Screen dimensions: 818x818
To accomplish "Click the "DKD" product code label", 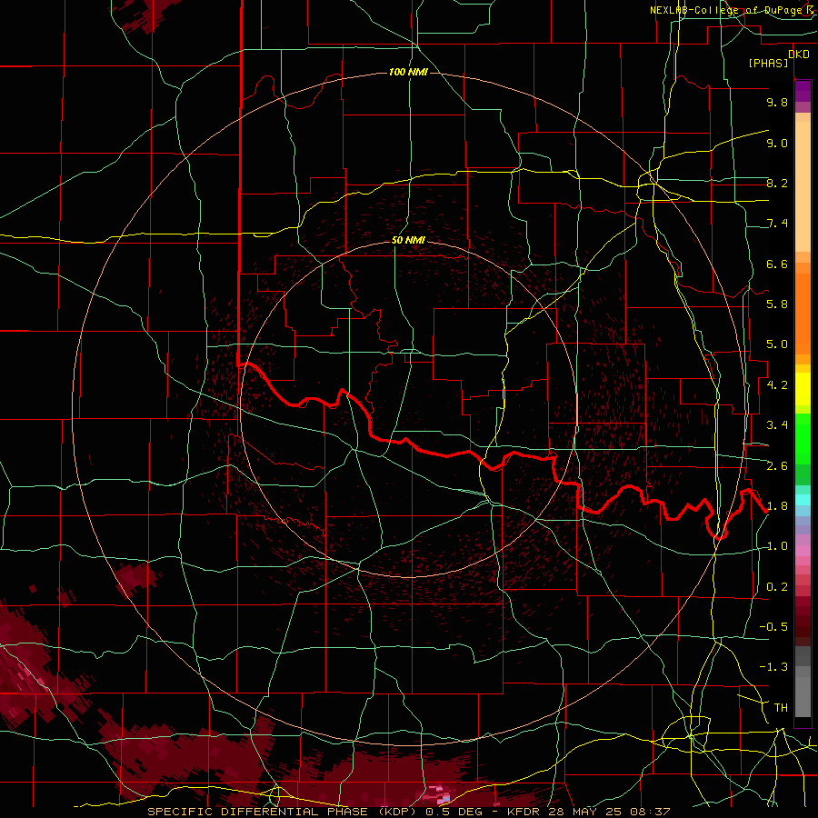I will pos(799,55).
